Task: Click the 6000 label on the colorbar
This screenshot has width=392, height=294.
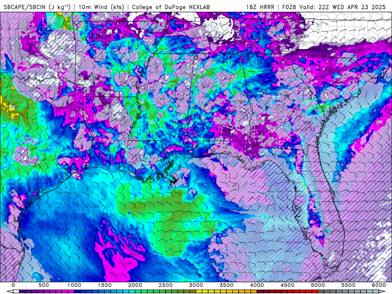Action: coord(379,285)
